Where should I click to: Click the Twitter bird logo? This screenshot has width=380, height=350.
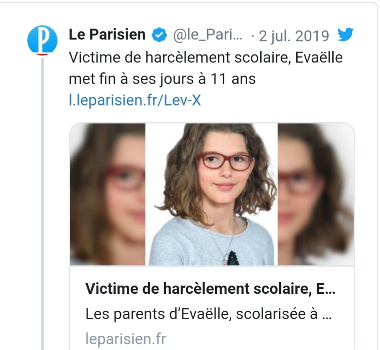click(x=346, y=35)
